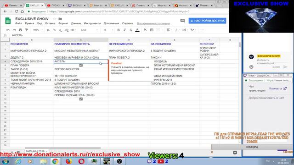Screen dimensions: 294x165
Task: Open the fill color bucket tool
Action: (145, 30)
